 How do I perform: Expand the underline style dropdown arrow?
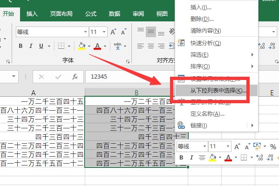(x=49, y=46)
